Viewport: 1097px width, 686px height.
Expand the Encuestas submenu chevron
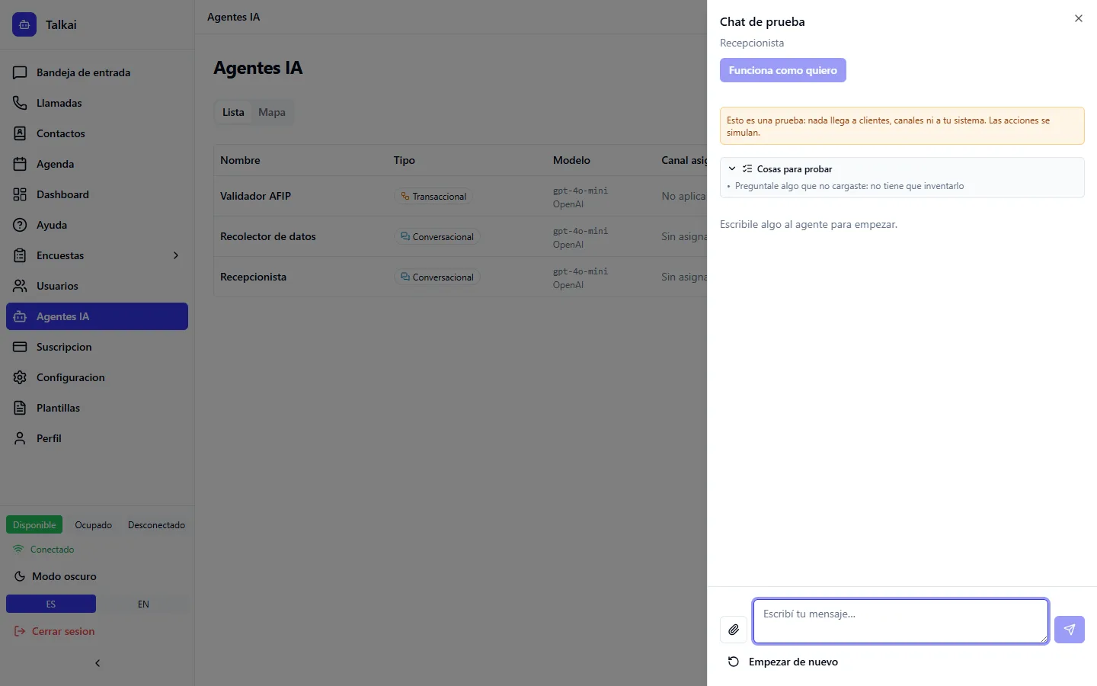click(176, 255)
